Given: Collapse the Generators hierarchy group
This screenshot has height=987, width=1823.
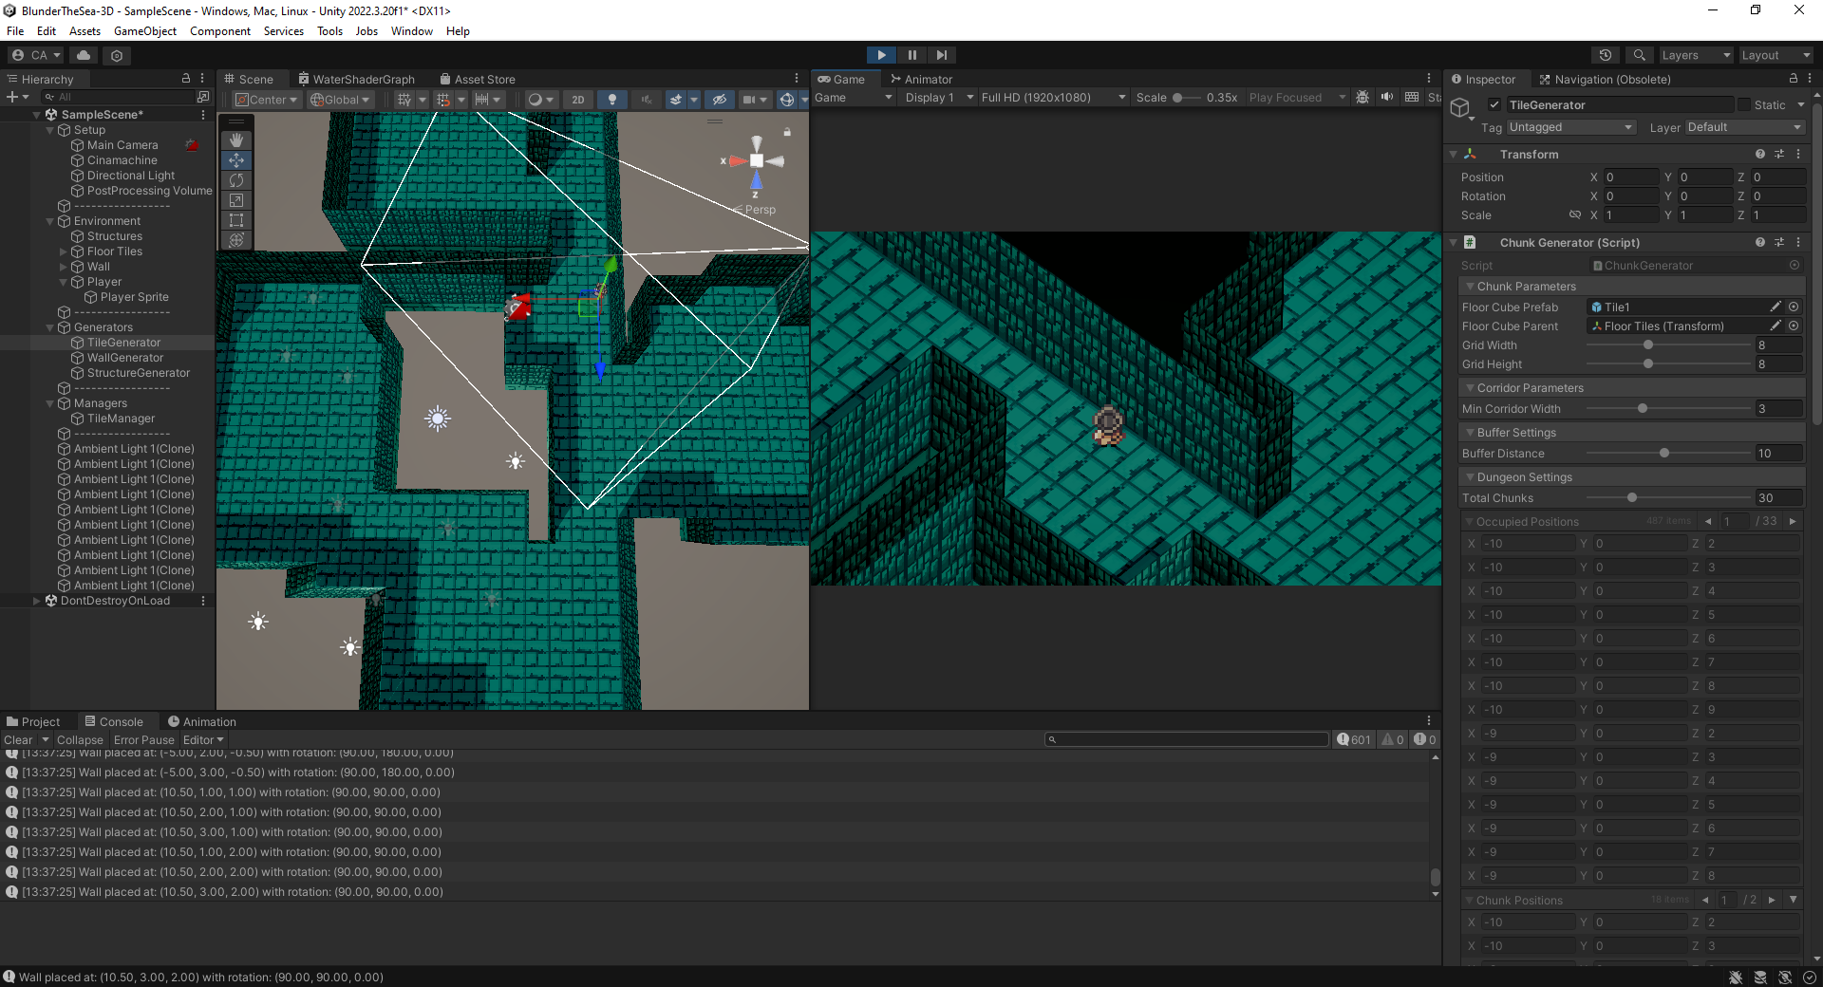Looking at the screenshot, I should pyautogui.click(x=50, y=327).
